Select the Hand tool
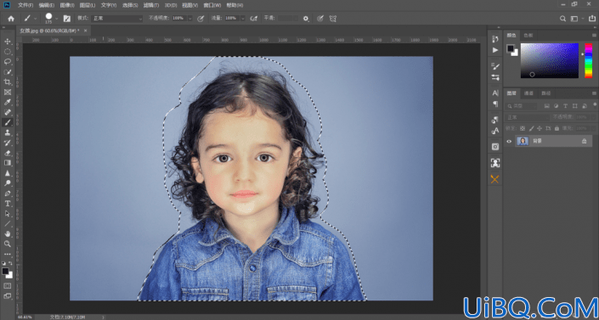This screenshot has height=320, width=599. pyautogui.click(x=8, y=233)
